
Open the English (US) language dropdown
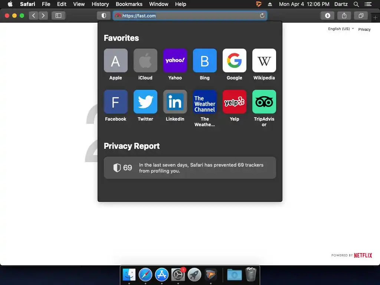coord(341,29)
